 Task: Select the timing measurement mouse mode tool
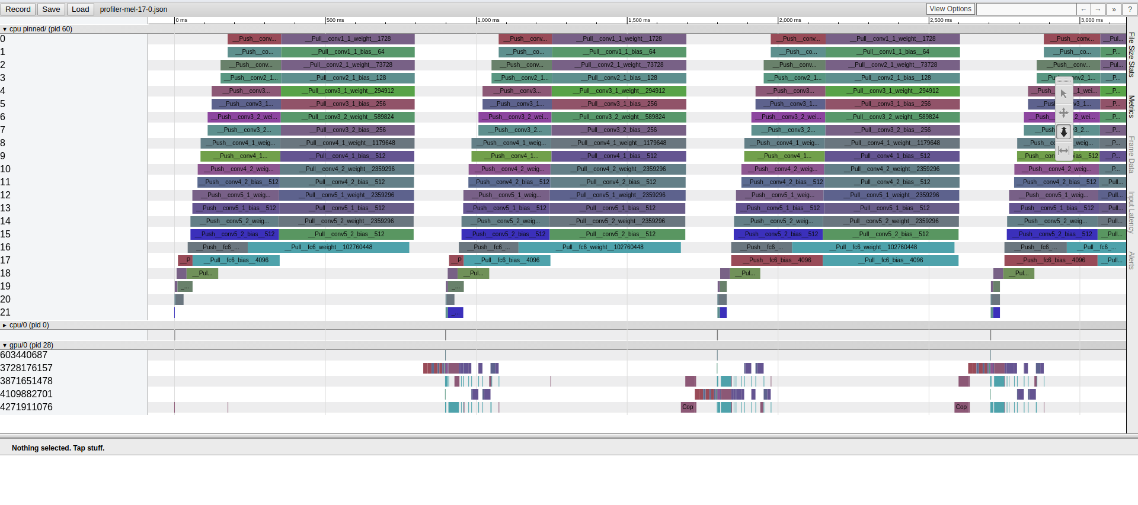point(1064,151)
